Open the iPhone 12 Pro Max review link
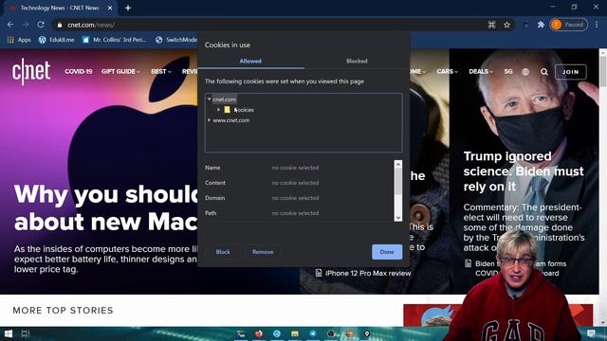 click(x=368, y=274)
